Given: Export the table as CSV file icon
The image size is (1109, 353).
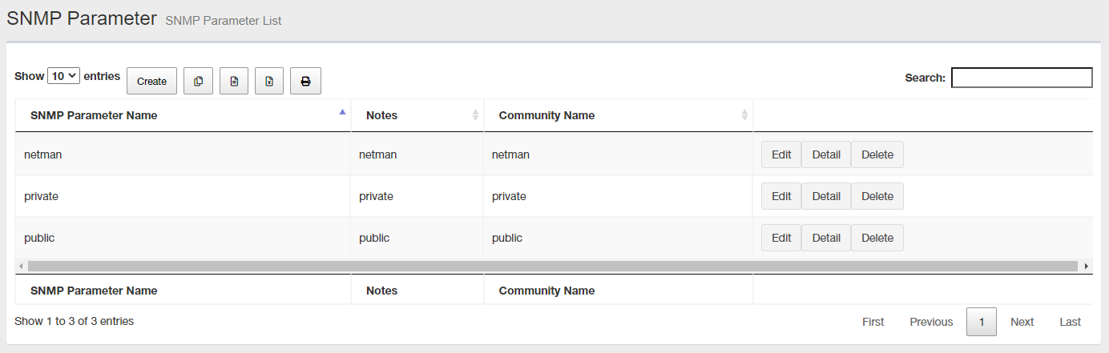Looking at the screenshot, I should point(234,81).
